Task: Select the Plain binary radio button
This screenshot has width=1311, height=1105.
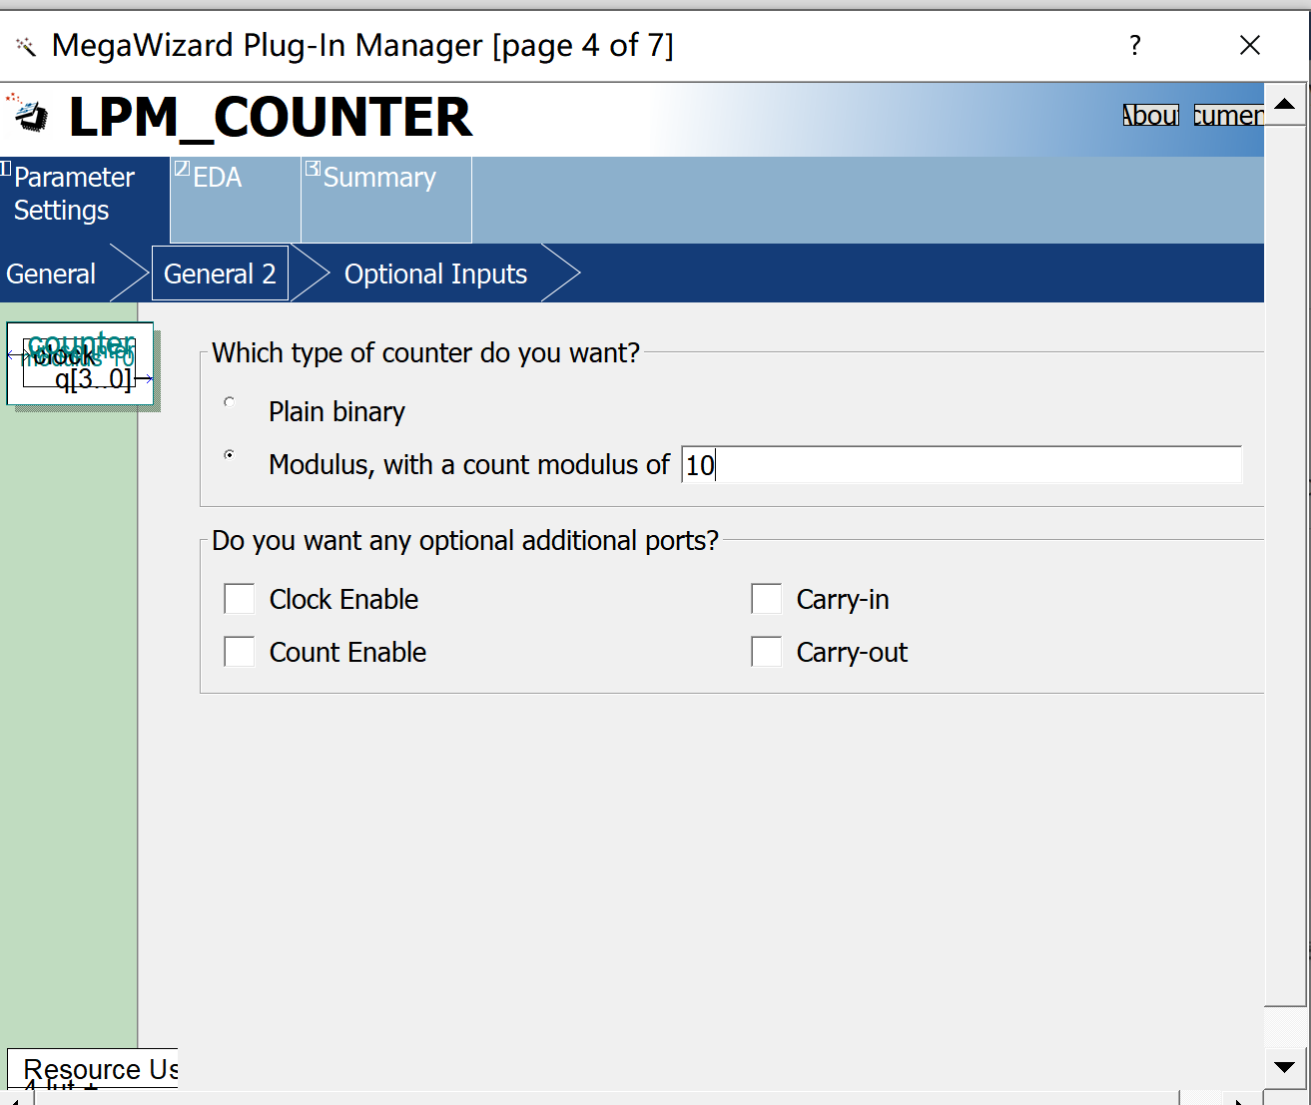Action: point(230,402)
